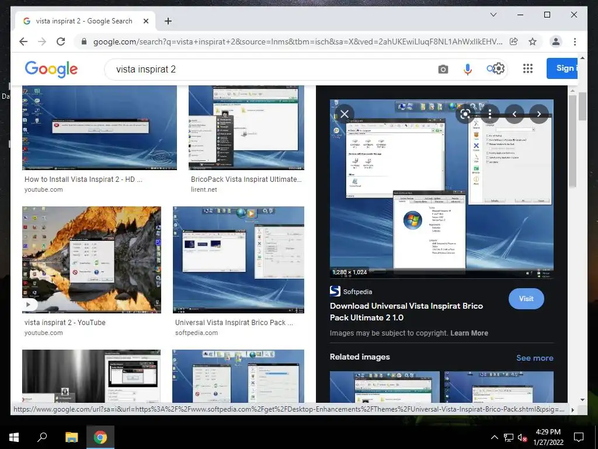
Task: Open Chrome profile avatar menu
Action: point(556,42)
